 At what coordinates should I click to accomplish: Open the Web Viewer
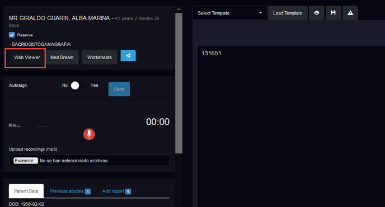tap(27, 57)
